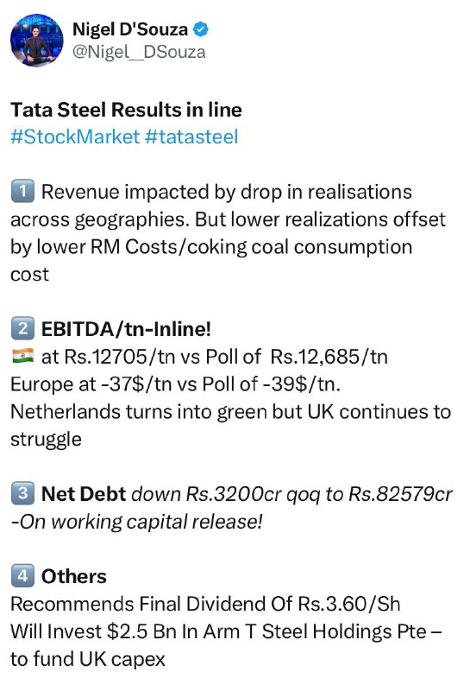464x691 pixels.
Task: Open the Nigel D'Souza display name
Action: tap(130, 29)
